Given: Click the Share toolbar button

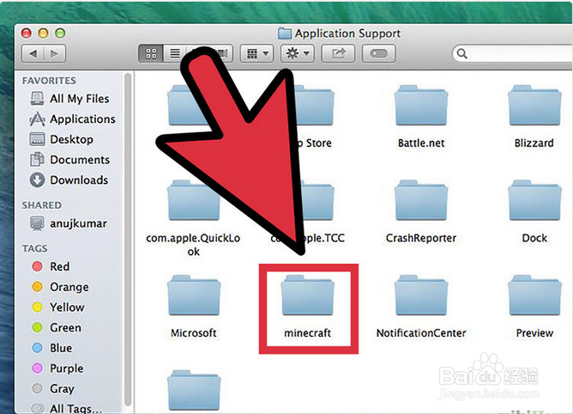Looking at the screenshot, I should (338, 54).
